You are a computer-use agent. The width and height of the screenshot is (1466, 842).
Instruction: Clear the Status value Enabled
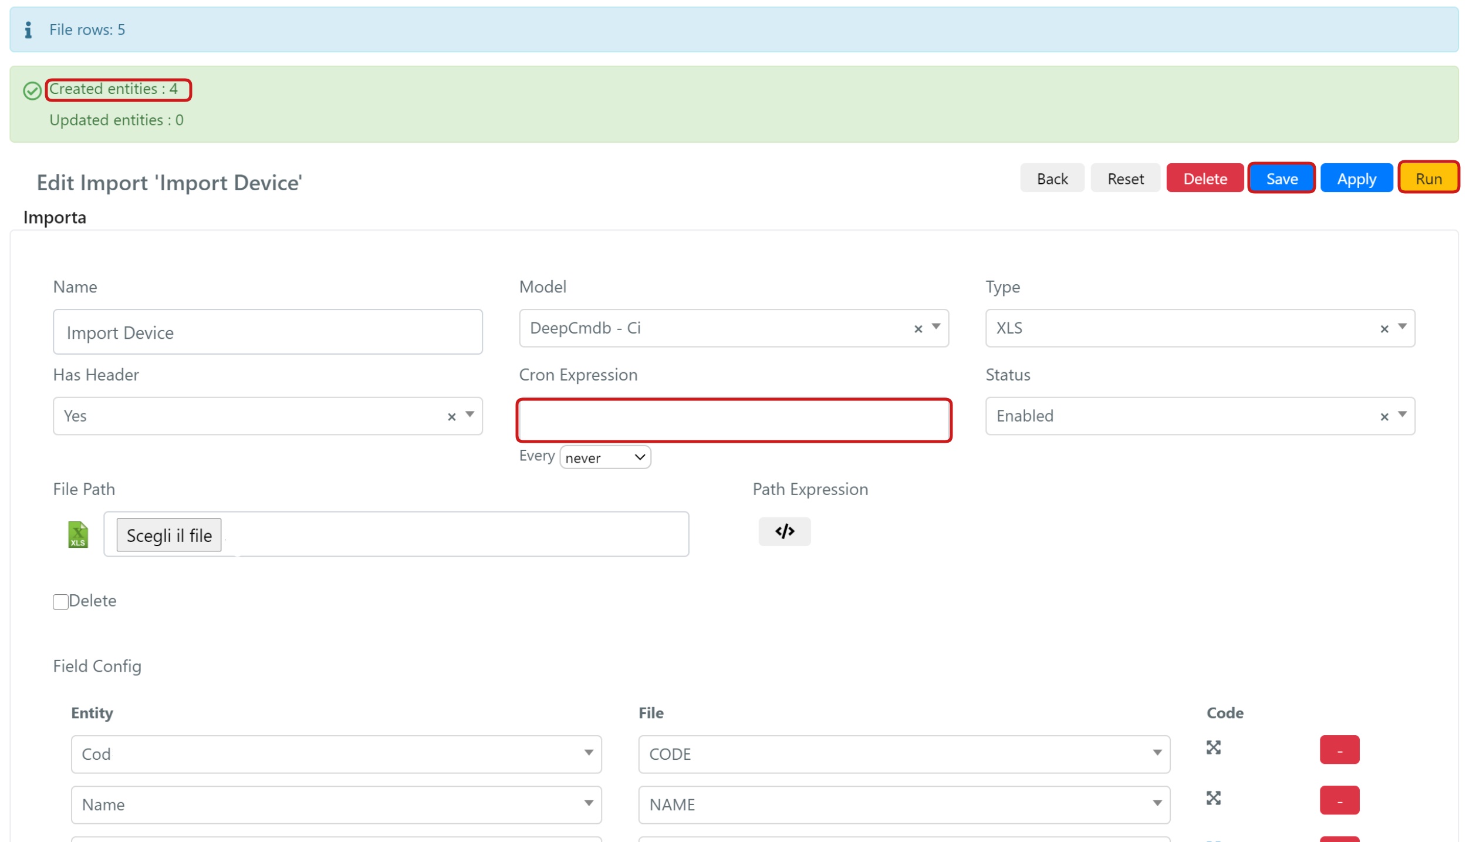1384,417
